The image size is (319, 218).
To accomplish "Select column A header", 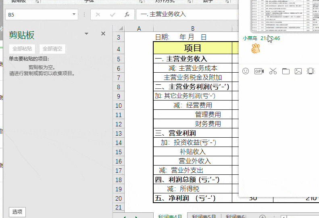I will pyautogui.click(x=139, y=29).
